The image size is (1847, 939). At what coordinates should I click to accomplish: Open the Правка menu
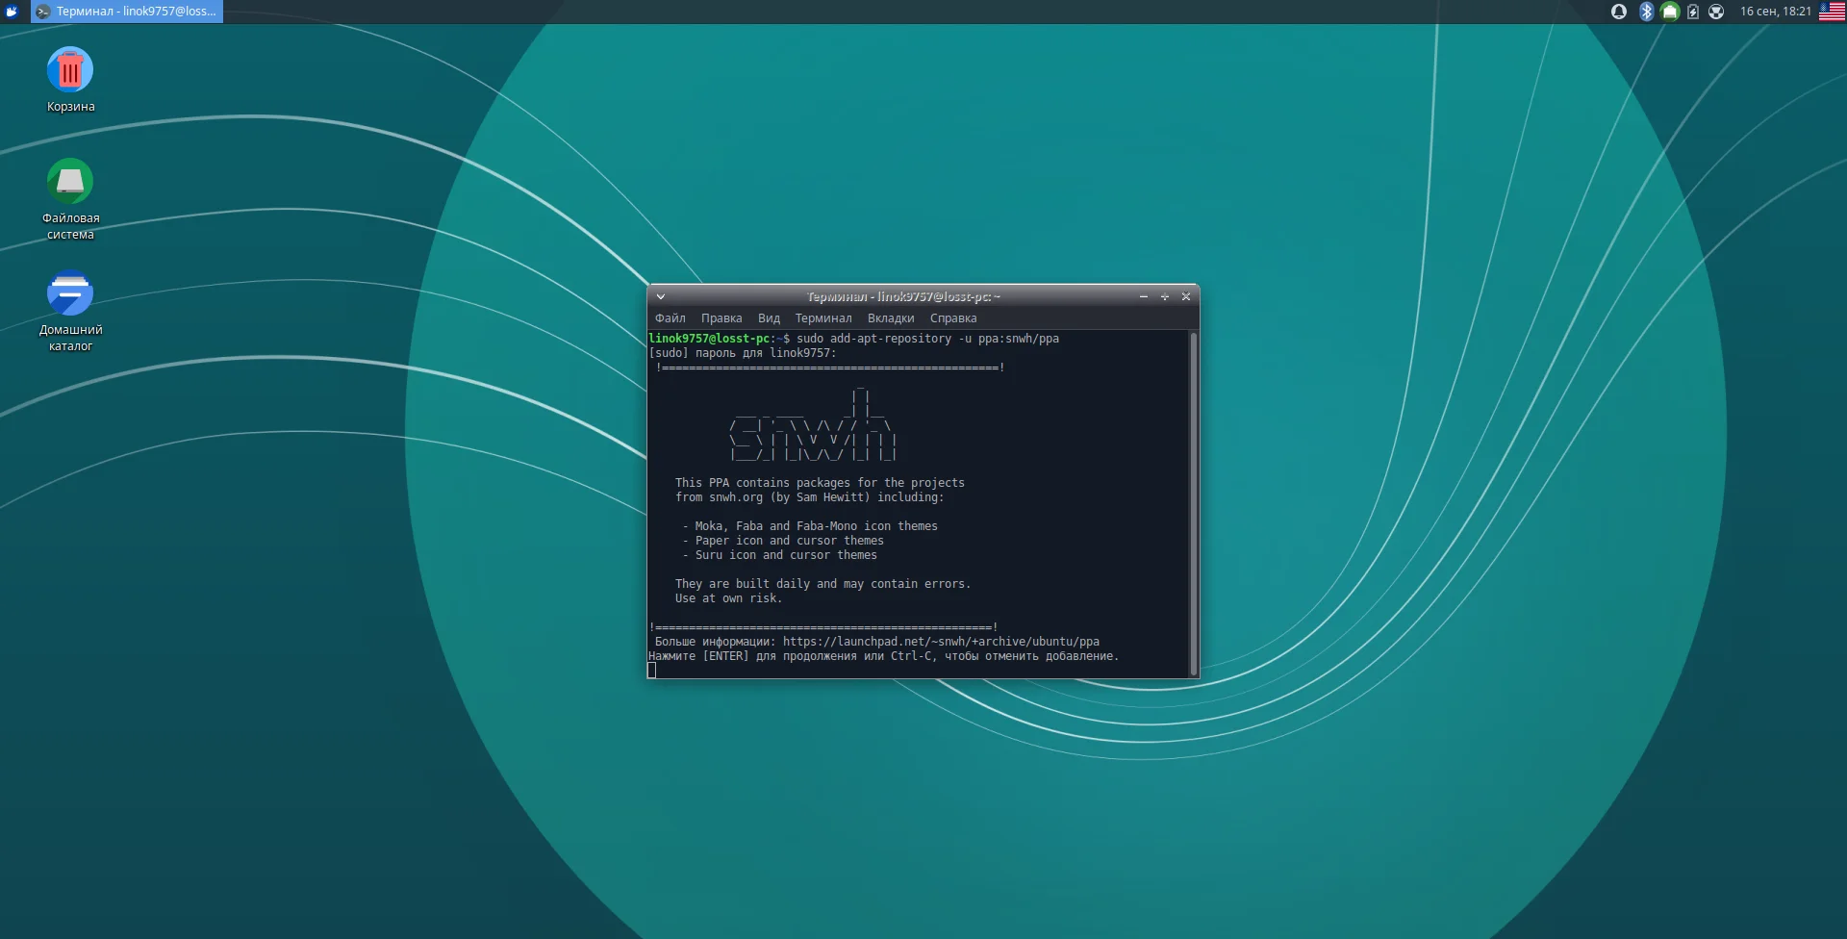click(x=721, y=318)
